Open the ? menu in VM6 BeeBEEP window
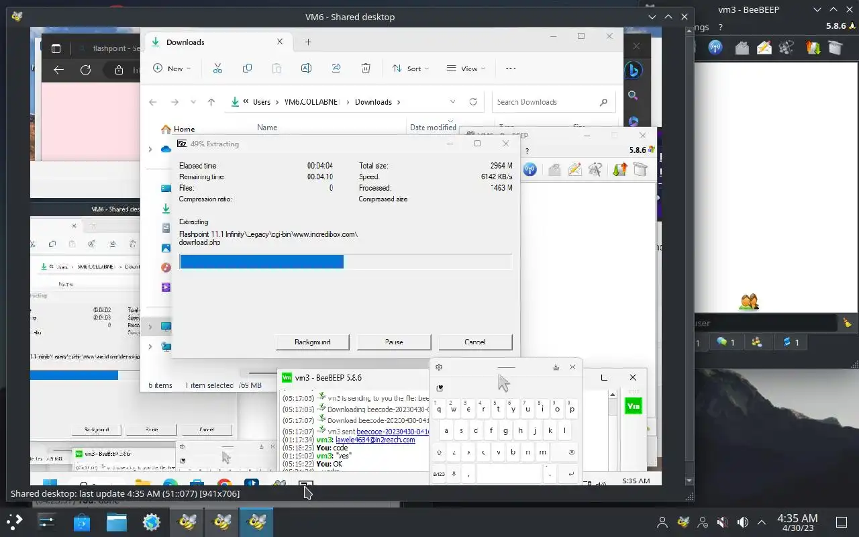 (x=527, y=151)
